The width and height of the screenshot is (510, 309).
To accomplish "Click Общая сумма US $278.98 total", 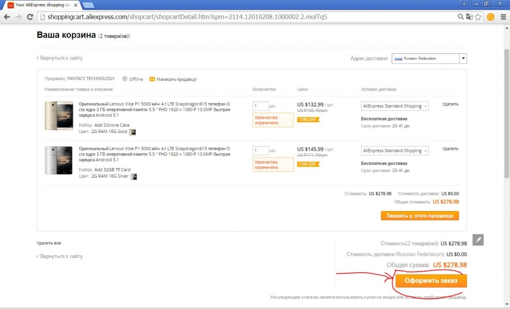I will 426,265.
